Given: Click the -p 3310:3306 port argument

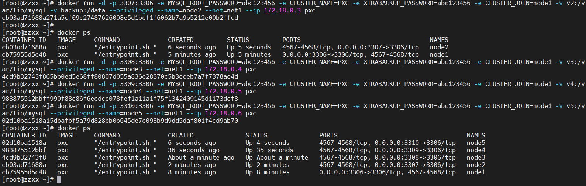Looking at the screenshot, I should pos(131,106).
